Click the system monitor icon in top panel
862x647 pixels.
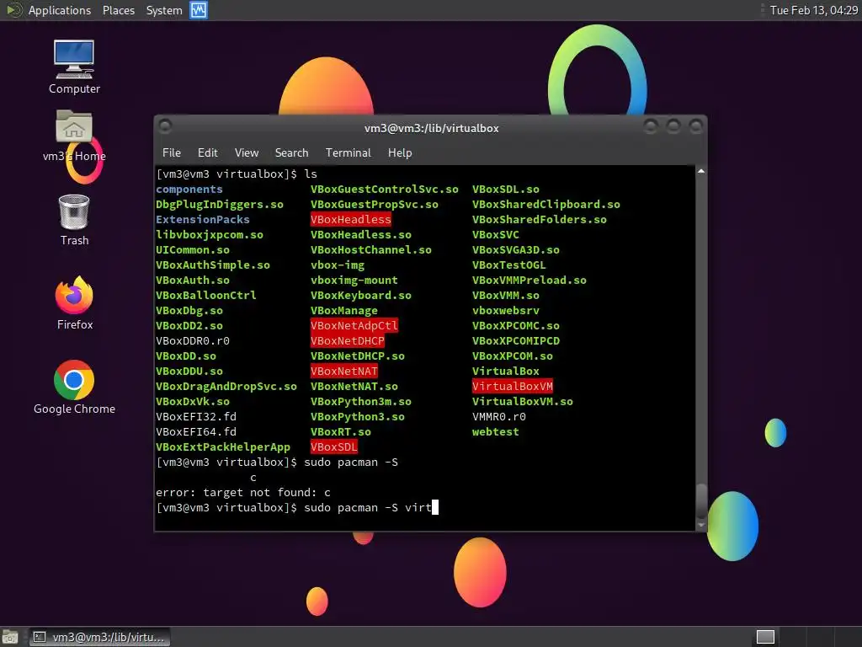[199, 10]
